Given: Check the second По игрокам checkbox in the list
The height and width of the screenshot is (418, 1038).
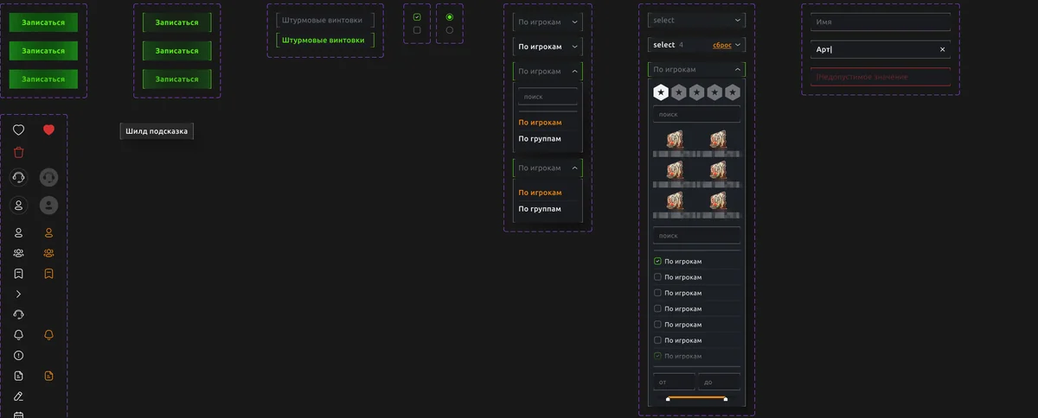Looking at the screenshot, I should [657, 277].
